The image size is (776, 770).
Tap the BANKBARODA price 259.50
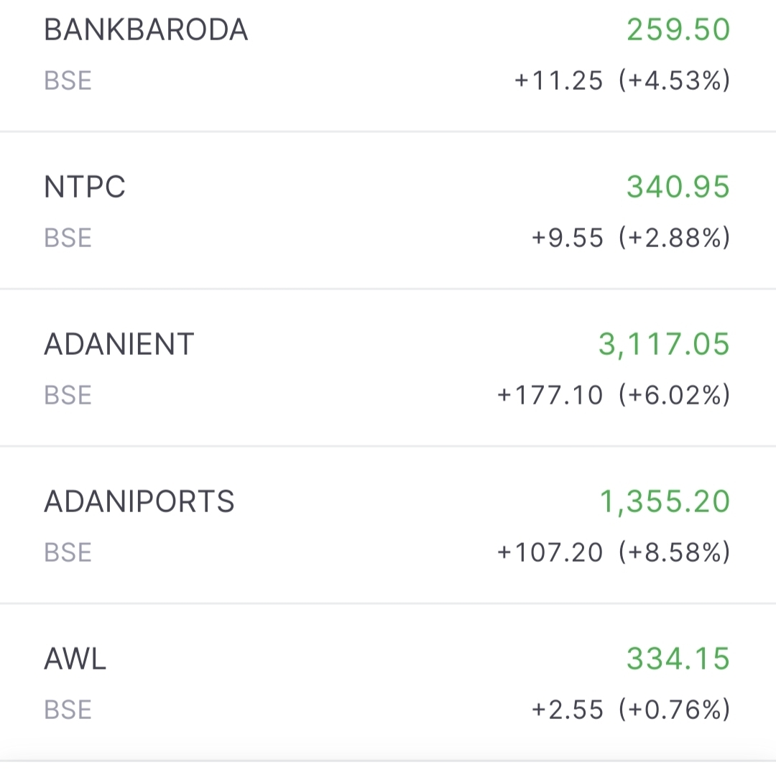[678, 30]
